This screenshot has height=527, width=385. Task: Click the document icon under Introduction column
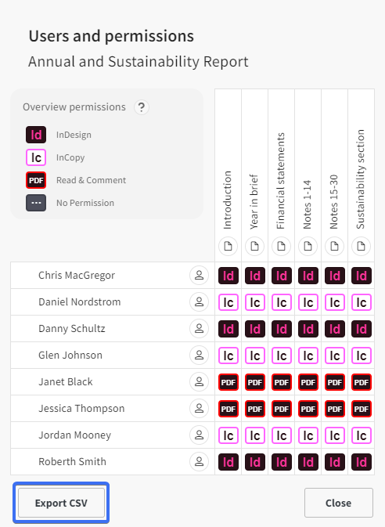point(228,247)
